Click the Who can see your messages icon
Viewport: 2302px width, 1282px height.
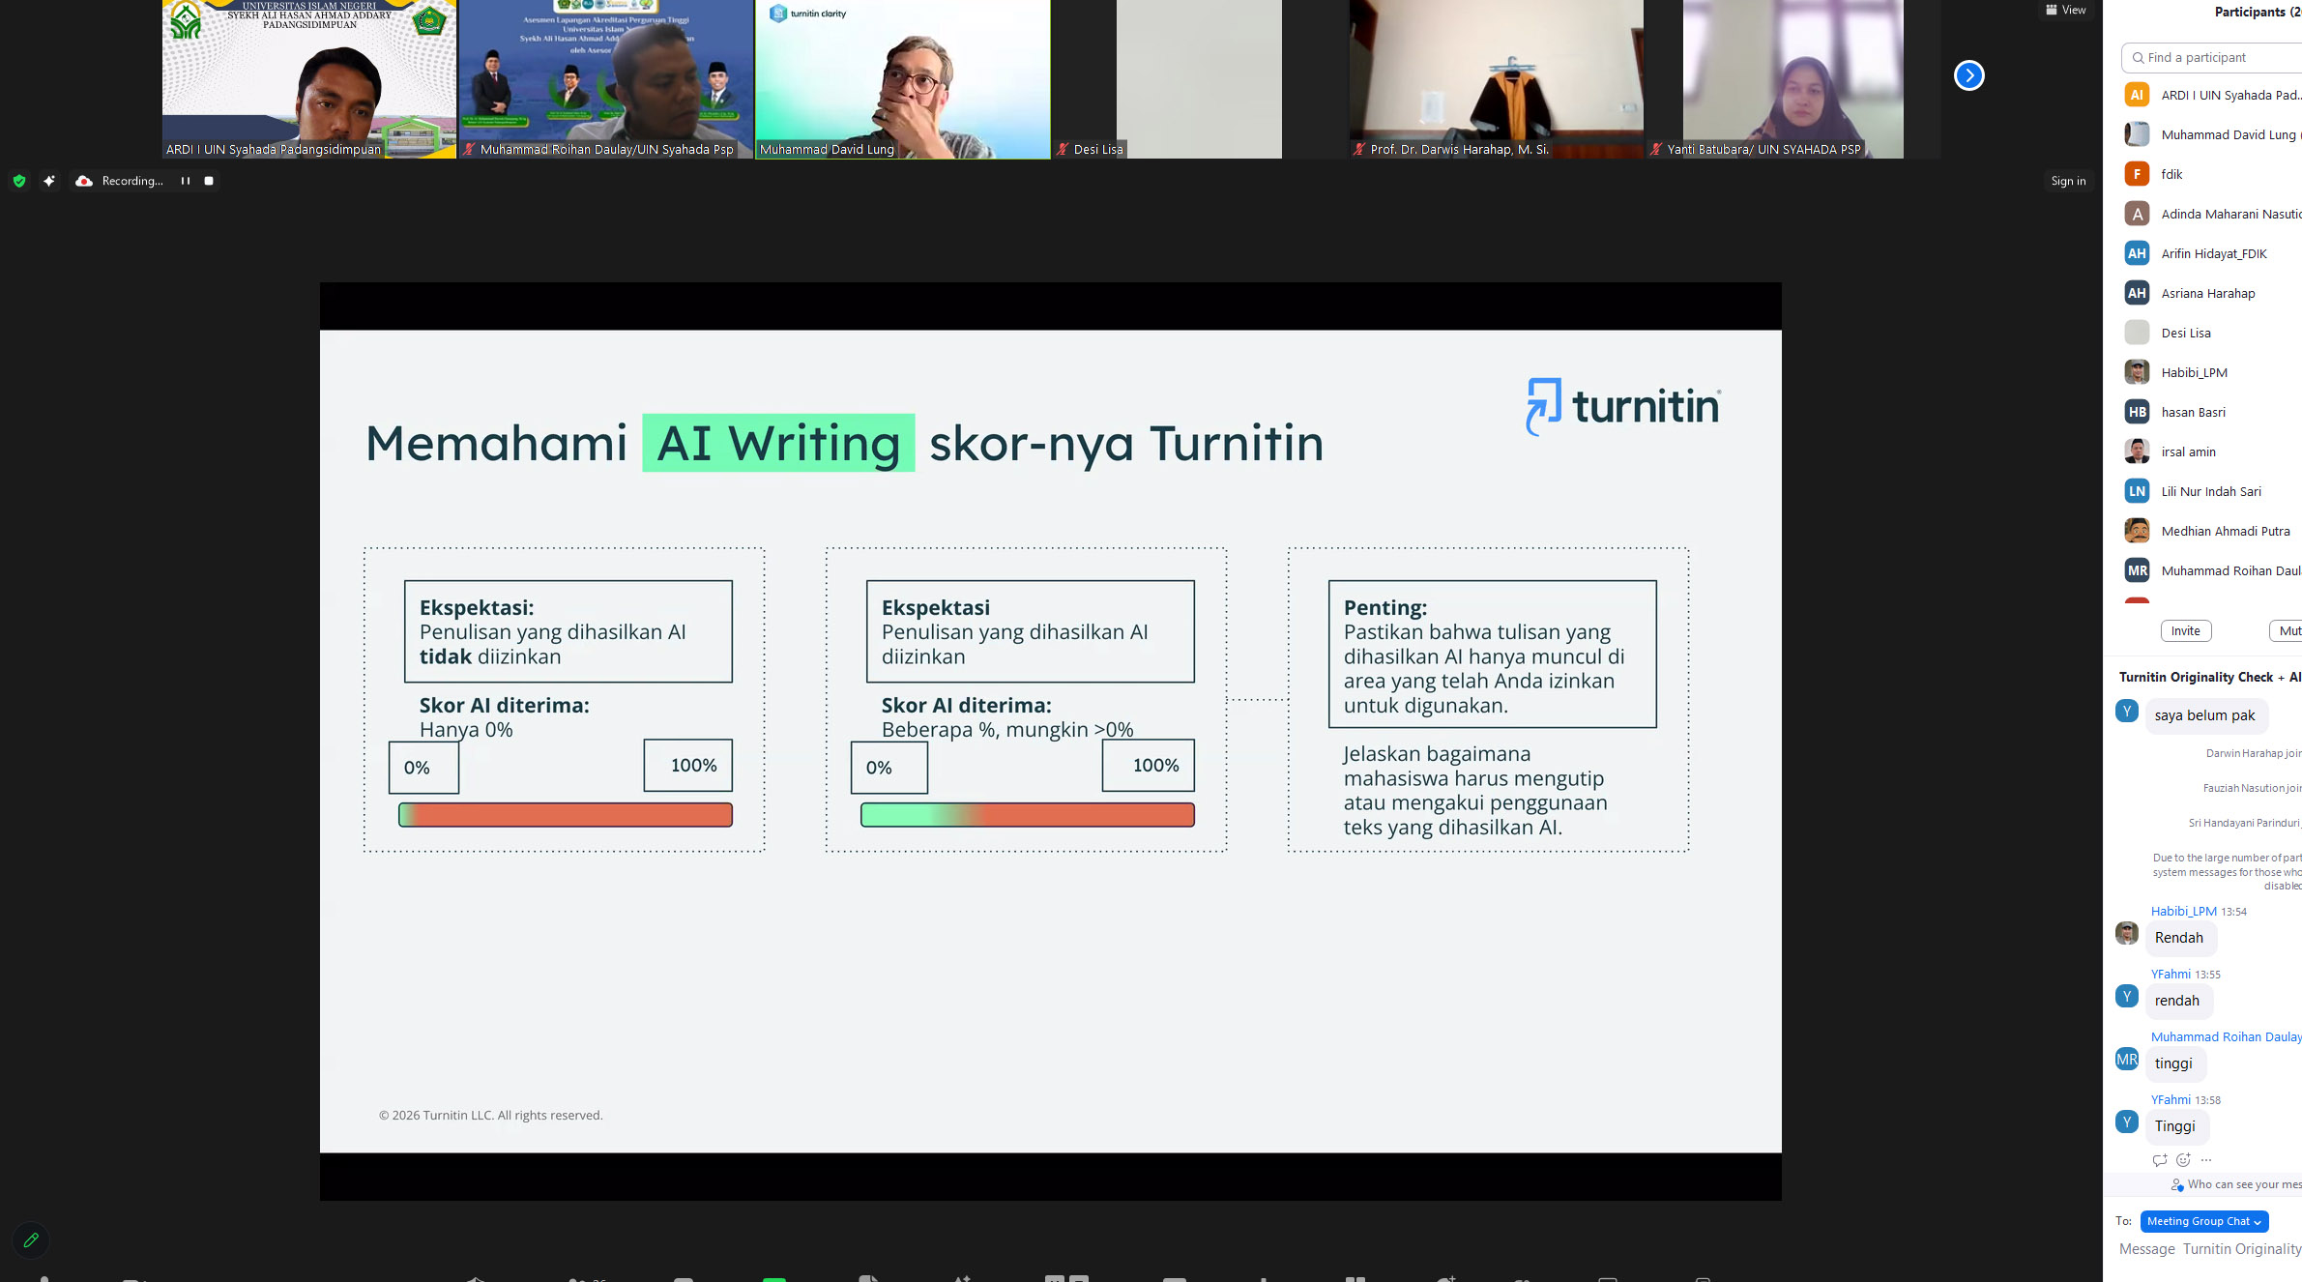click(2177, 1185)
